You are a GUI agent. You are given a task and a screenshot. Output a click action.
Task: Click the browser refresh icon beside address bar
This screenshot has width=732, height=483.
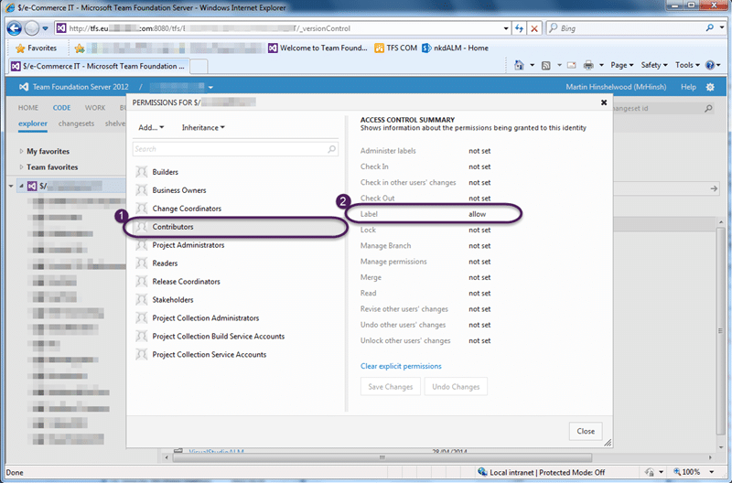(x=519, y=28)
